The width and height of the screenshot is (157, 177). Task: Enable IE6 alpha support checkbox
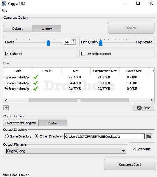click(83, 54)
